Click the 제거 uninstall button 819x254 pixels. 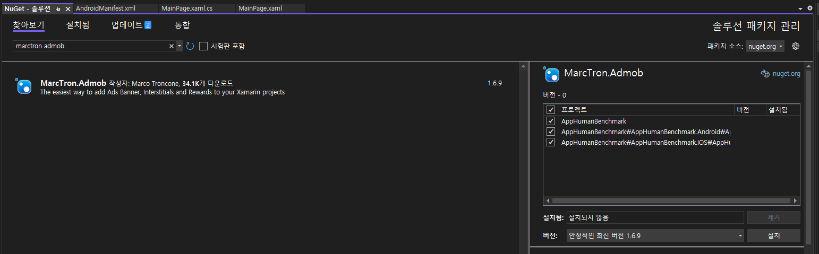coord(773,217)
